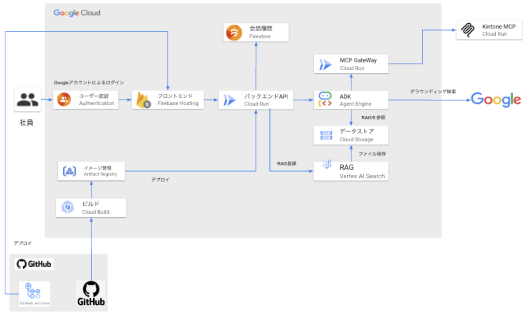Select the Firebase Hosting subtitle
The image size is (528, 315).
[178, 103]
